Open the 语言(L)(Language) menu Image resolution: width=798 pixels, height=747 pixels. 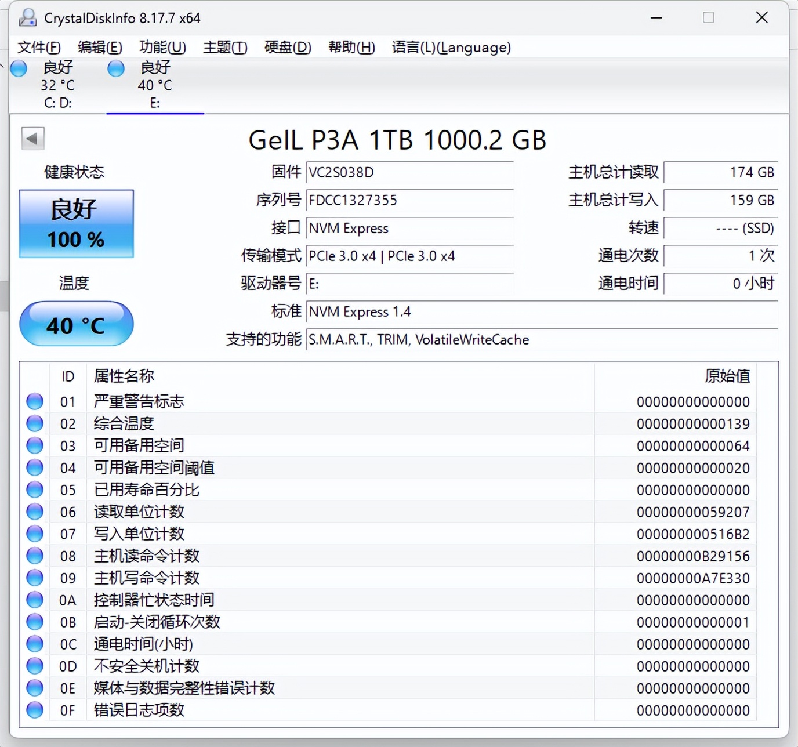[x=451, y=48]
